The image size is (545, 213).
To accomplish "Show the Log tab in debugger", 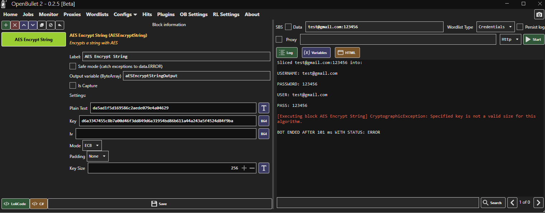I will (286, 53).
